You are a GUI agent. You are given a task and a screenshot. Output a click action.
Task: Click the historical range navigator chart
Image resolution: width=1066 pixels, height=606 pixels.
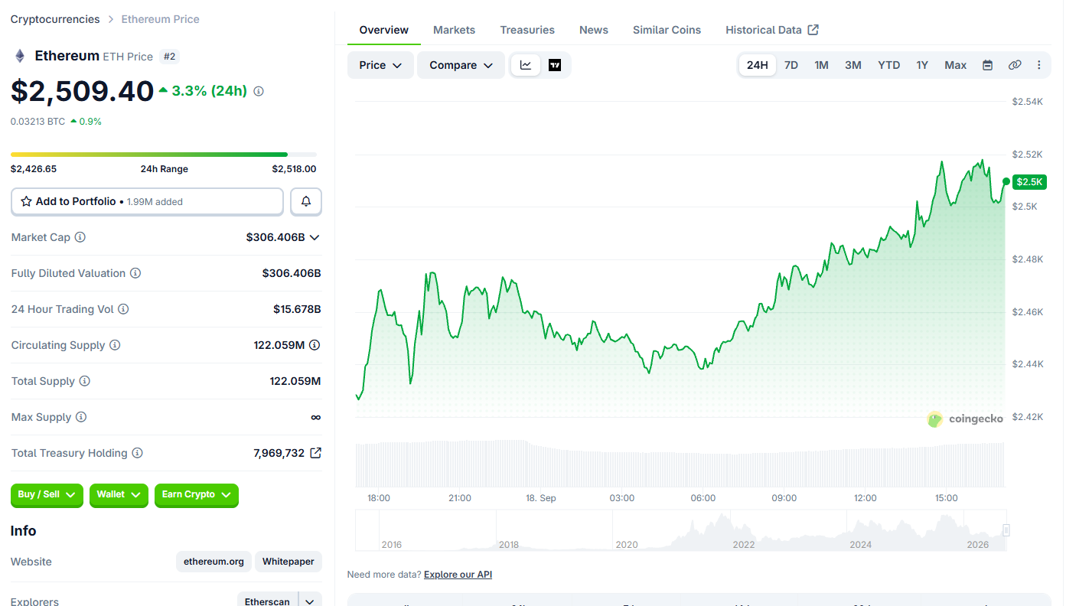click(x=681, y=530)
